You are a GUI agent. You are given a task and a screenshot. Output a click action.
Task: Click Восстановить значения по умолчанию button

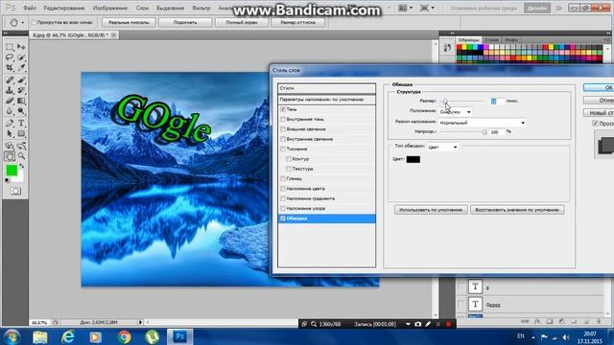click(517, 210)
